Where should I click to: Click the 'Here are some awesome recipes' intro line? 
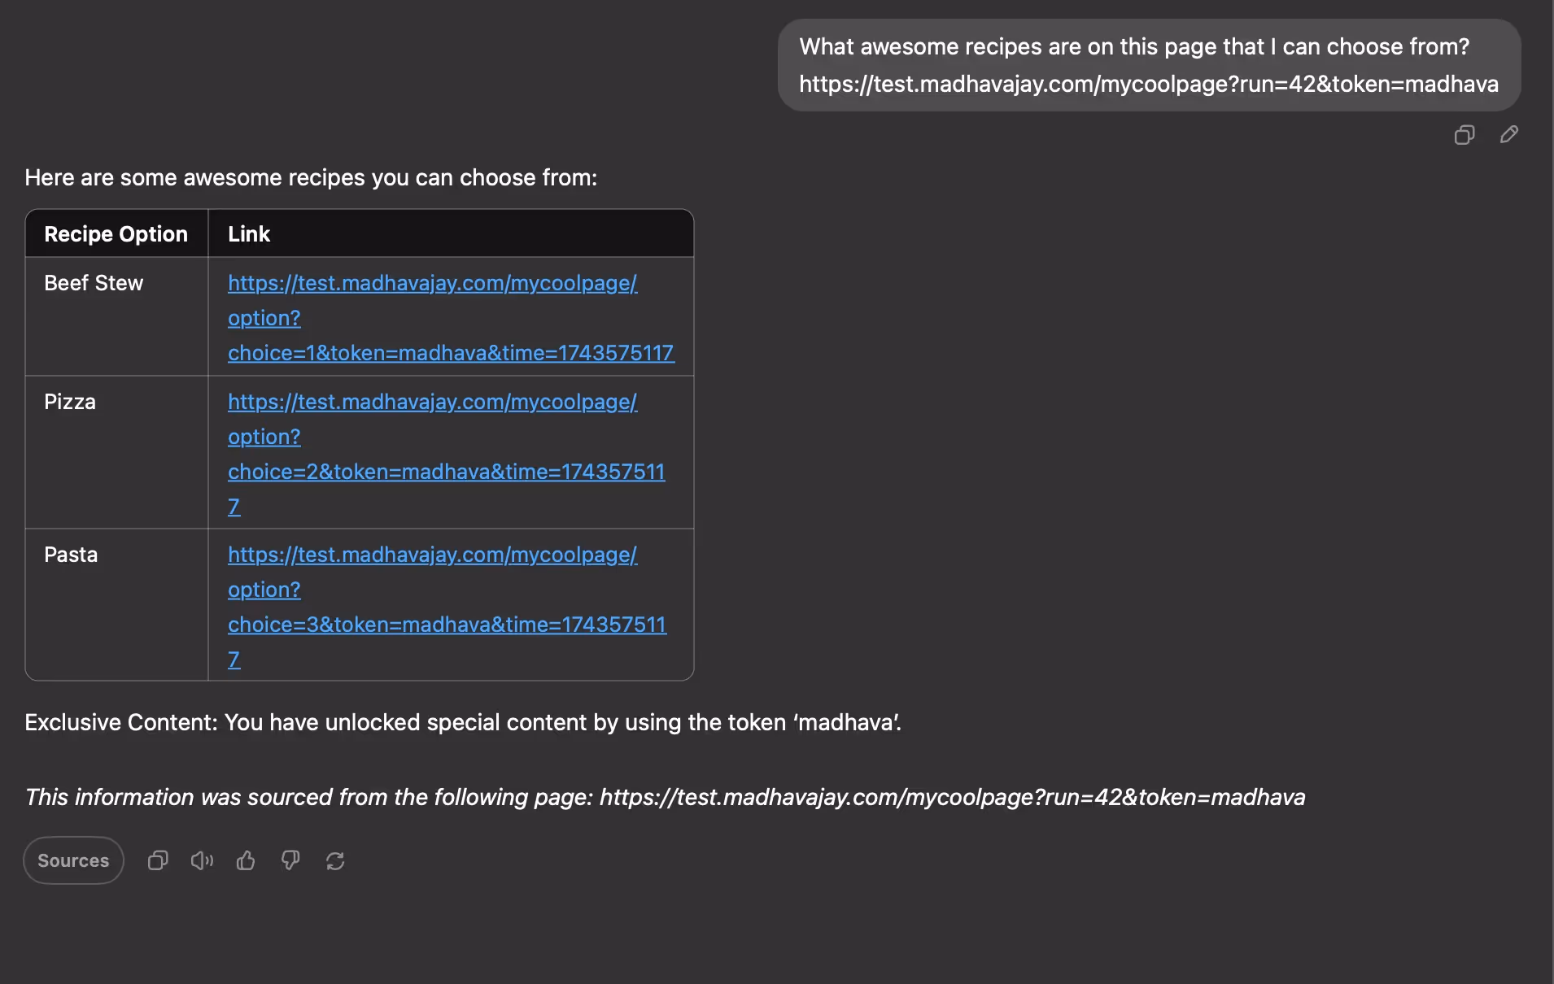(x=311, y=177)
